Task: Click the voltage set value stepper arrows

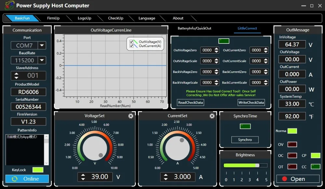Action: pyautogui.click(x=83, y=177)
